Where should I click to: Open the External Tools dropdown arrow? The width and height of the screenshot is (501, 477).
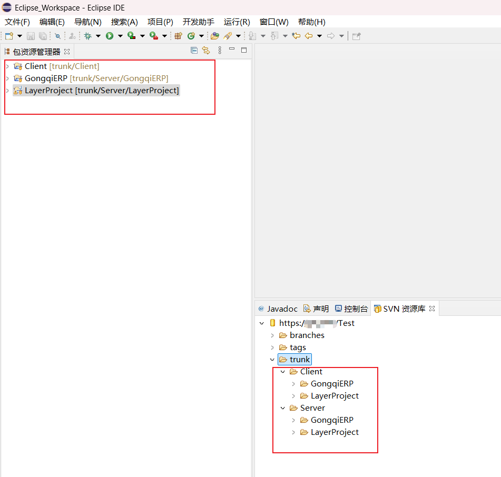click(x=164, y=36)
